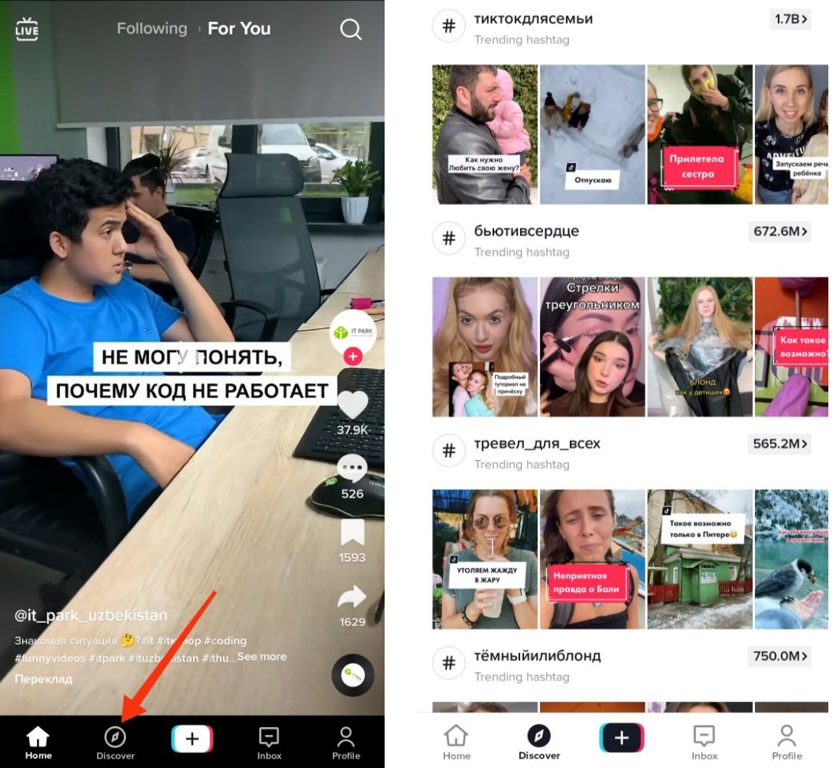
Task: Open Inbox in right screen
Action: tap(705, 742)
